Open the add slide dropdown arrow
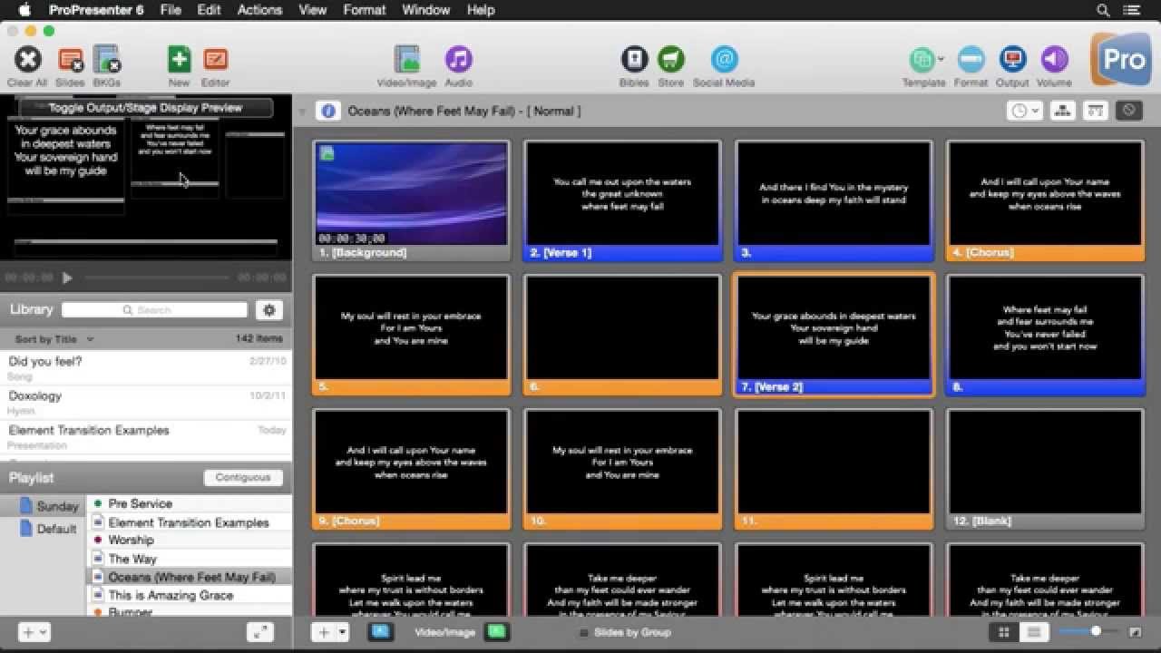1161x653 pixels. (x=343, y=632)
